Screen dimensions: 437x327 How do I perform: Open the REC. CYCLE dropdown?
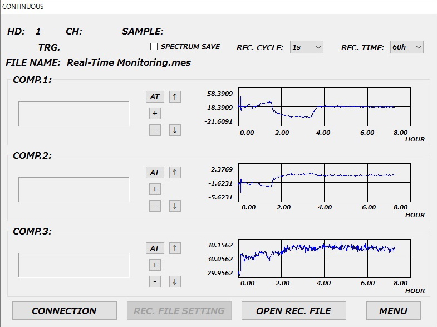point(306,47)
